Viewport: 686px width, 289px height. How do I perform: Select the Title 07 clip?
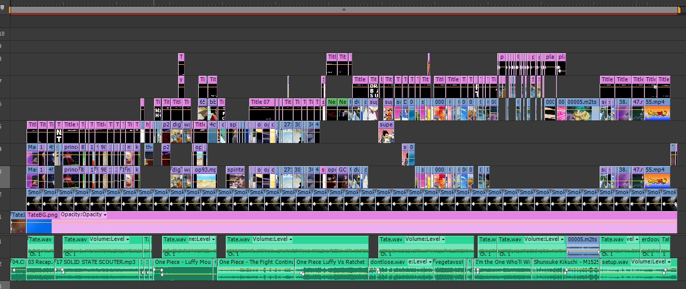(x=262, y=109)
